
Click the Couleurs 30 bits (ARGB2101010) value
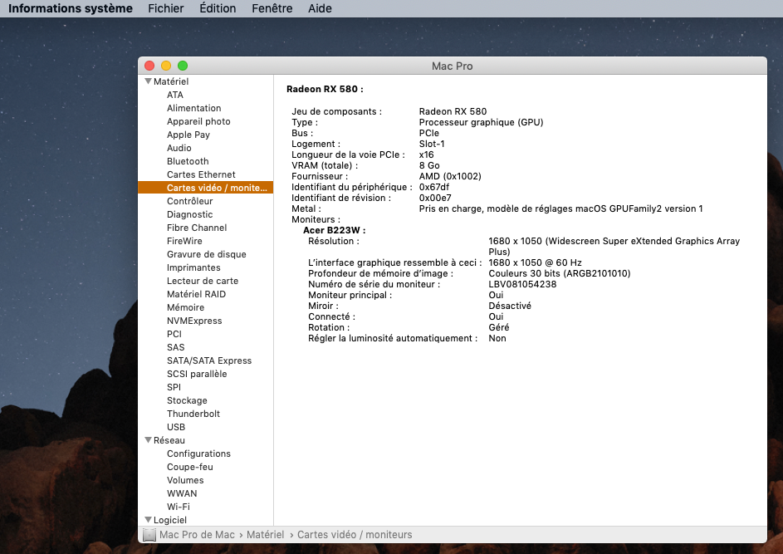[x=560, y=273]
